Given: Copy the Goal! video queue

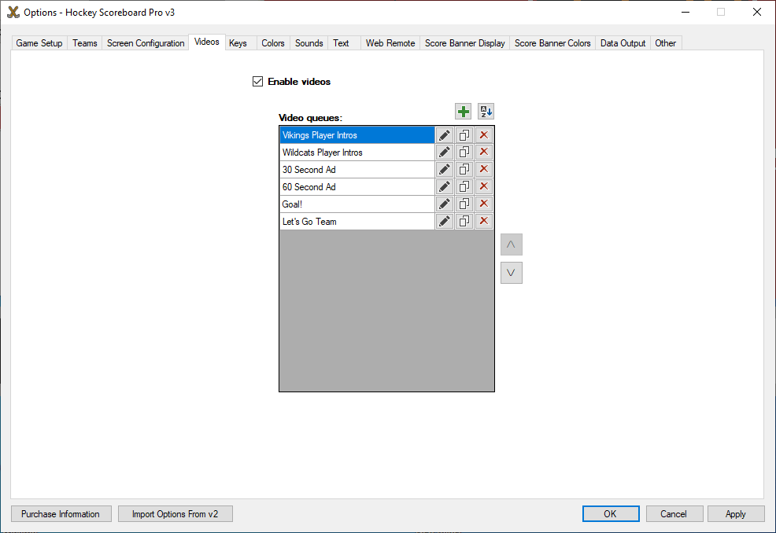Looking at the screenshot, I should (464, 204).
